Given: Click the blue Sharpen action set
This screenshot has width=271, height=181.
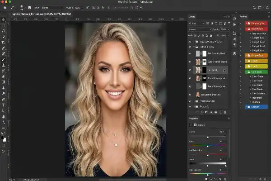Looking at the screenshot, I should point(256,107).
